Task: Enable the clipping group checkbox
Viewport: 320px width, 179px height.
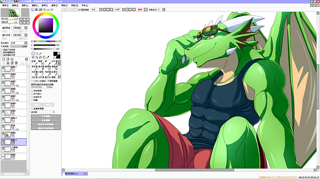Action: coord(1,52)
